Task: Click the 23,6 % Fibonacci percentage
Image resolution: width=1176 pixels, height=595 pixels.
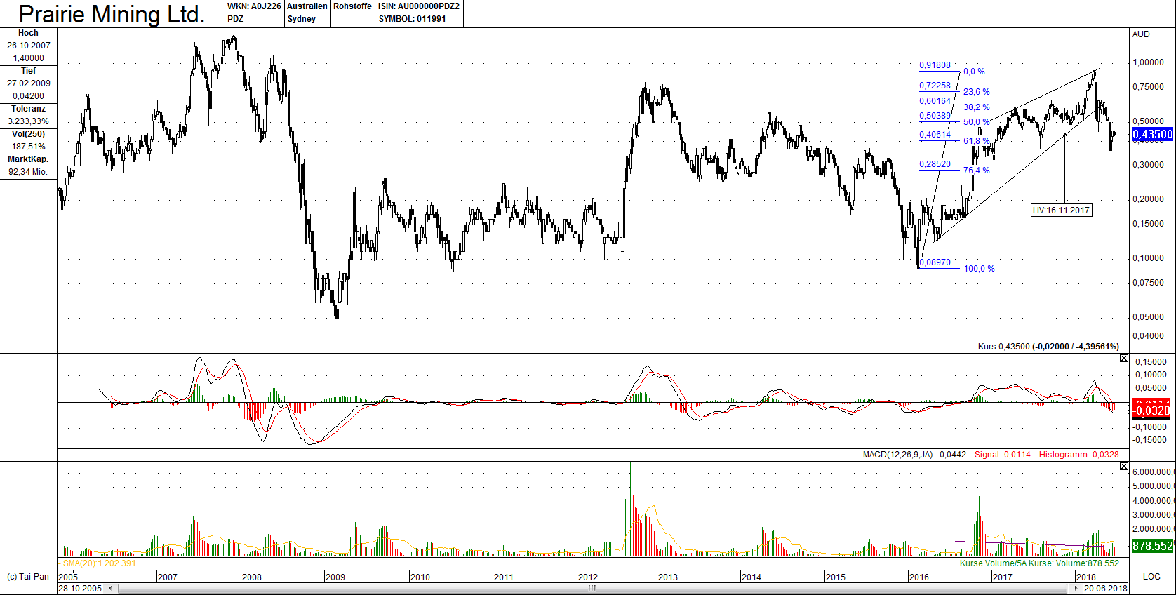Action: 976,92
